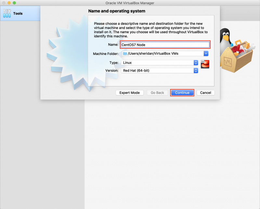The height and width of the screenshot is (209, 260).
Task: Click the Oracle VM VirtualBox Manager title bar
Action: [130, 3]
